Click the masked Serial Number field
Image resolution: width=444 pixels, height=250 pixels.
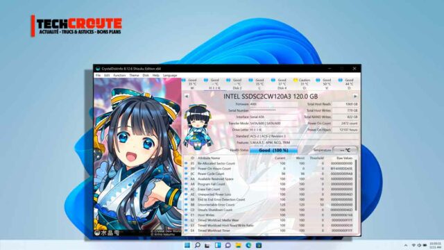tap(273, 110)
